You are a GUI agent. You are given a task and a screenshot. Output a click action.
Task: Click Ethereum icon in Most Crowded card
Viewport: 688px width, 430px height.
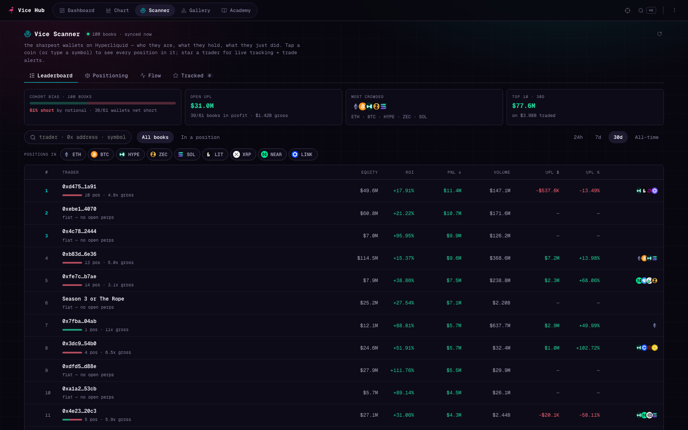point(356,106)
